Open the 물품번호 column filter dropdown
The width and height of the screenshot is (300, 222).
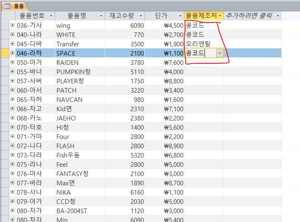[51, 16]
